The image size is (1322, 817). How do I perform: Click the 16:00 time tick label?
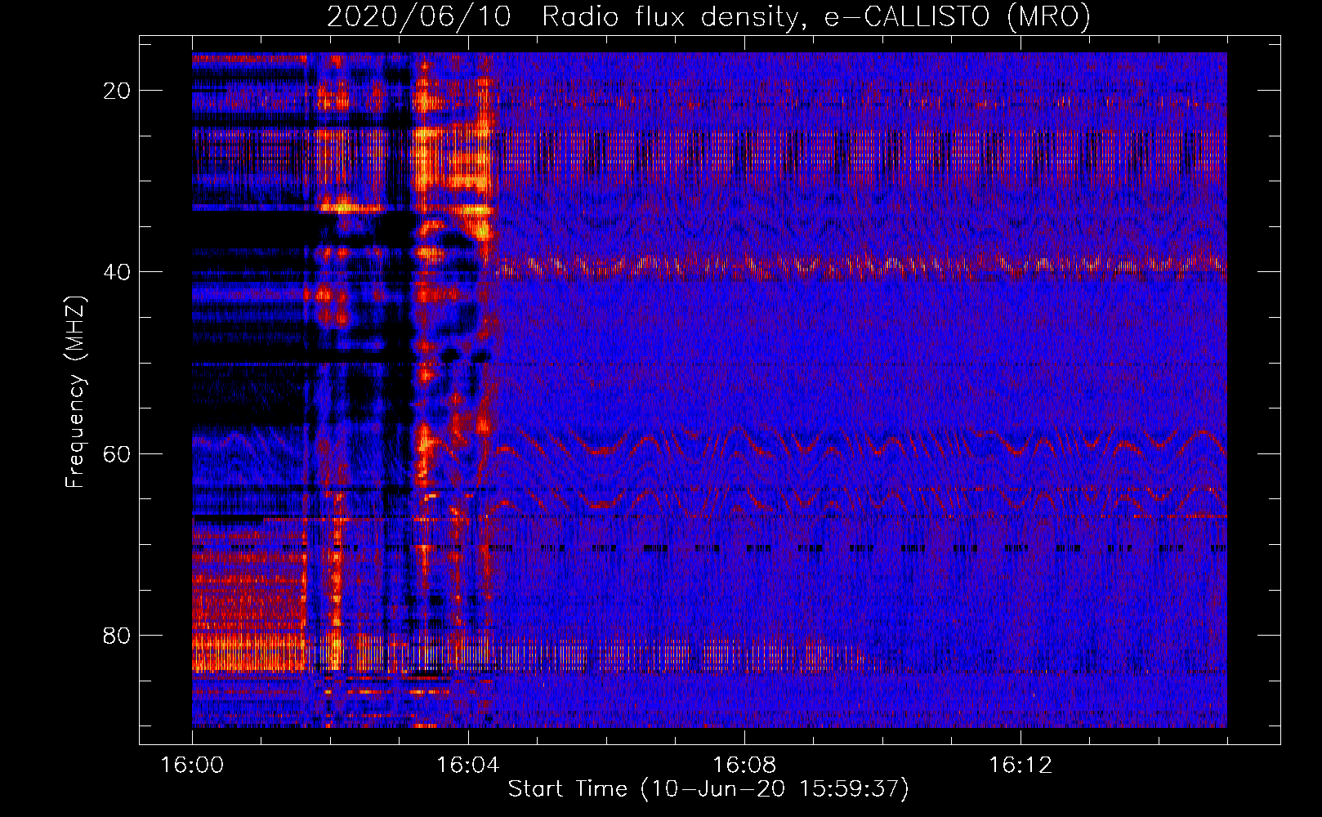[192, 766]
